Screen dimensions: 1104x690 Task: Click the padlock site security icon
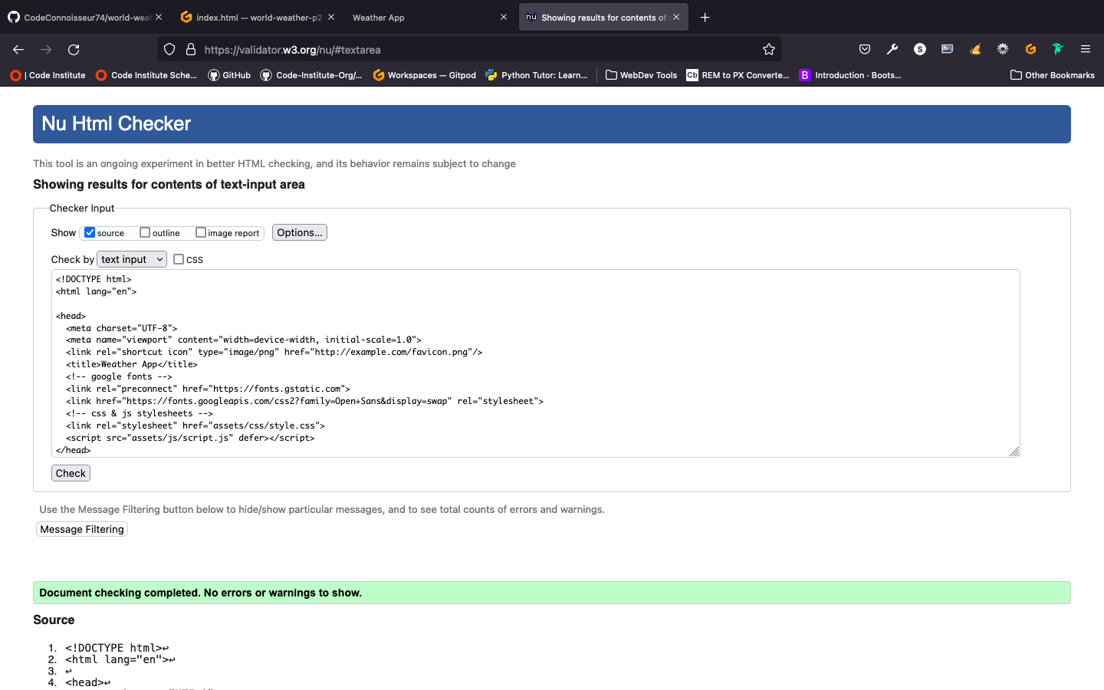191,50
